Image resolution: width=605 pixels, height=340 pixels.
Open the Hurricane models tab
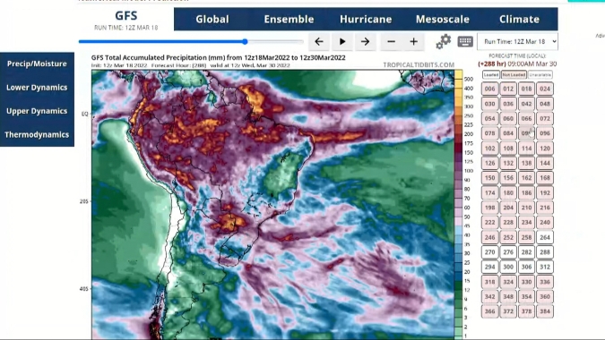pos(366,20)
